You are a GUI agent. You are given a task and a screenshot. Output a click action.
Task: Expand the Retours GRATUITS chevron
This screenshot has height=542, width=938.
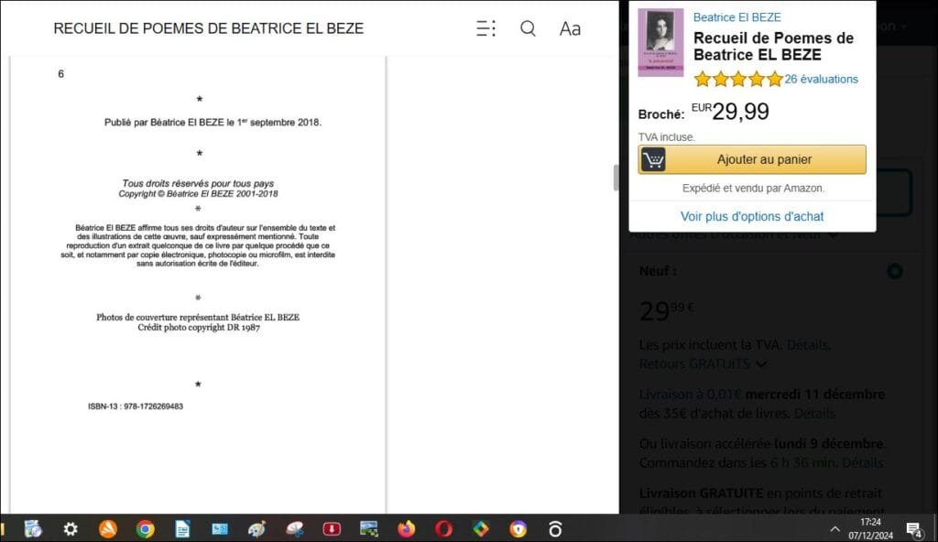point(761,364)
